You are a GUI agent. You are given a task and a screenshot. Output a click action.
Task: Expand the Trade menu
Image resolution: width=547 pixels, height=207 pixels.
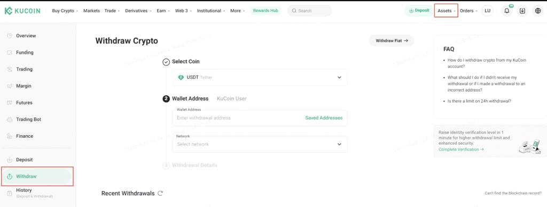click(x=112, y=11)
